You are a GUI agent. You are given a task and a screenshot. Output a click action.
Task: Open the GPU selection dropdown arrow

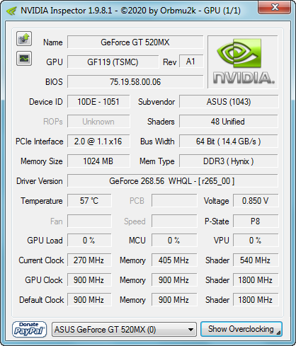pyautogui.click(x=190, y=330)
